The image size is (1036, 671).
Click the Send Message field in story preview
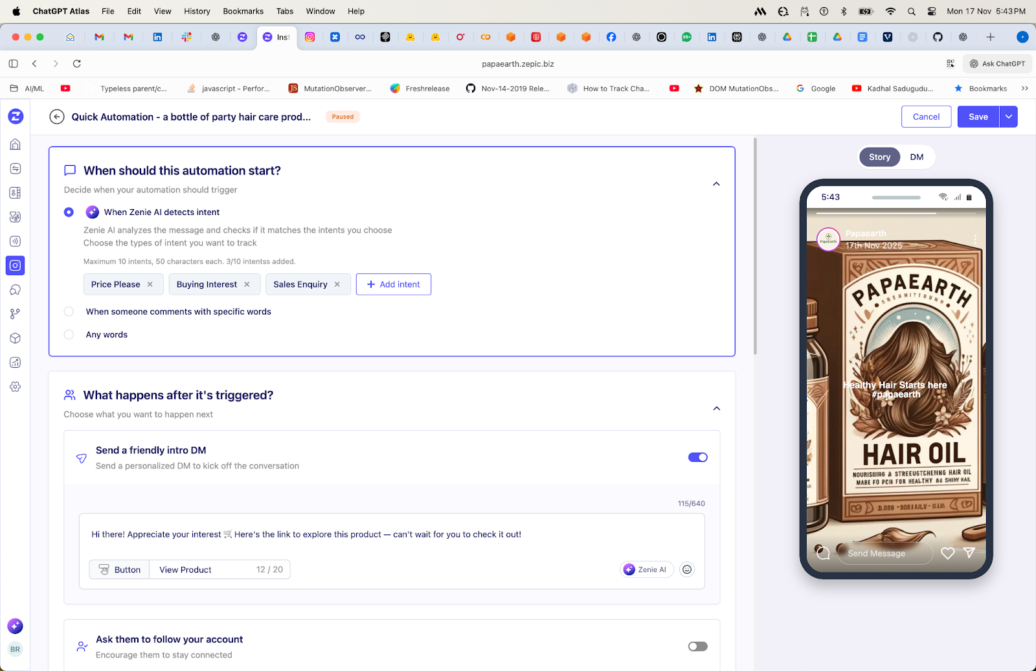884,553
